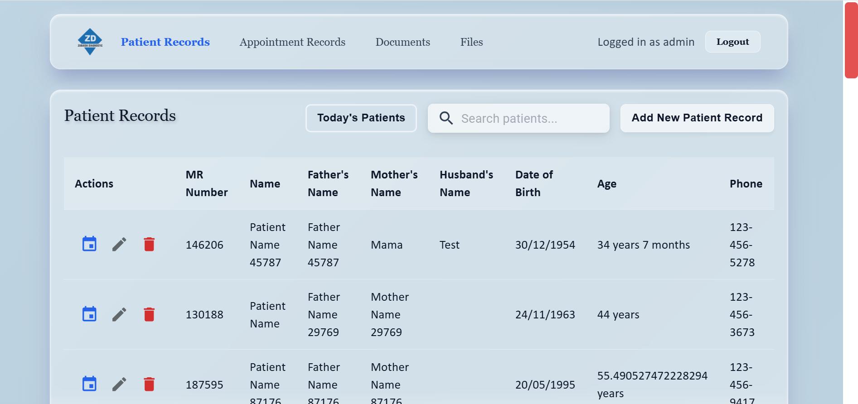858x404 pixels.
Task: Click the Mother's Name column header
Action: (x=394, y=183)
